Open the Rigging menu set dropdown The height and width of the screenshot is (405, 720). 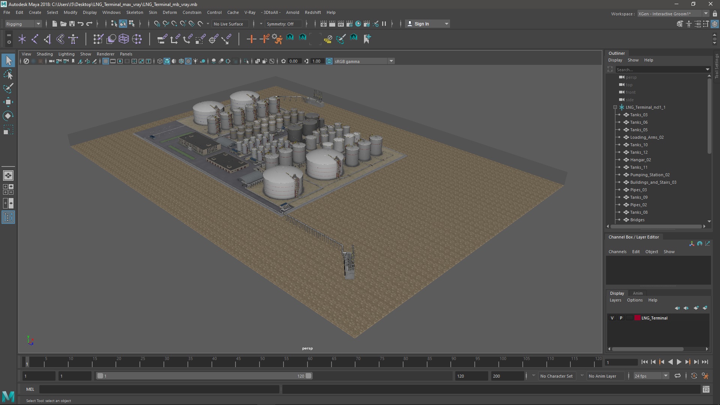(x=23, y=24)
